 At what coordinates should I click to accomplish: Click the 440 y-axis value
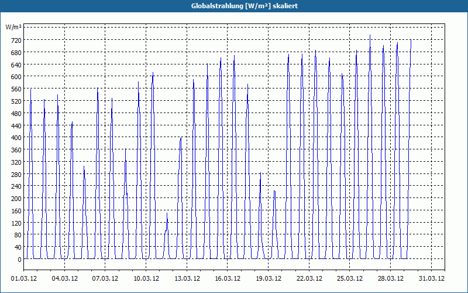click(x=16, y=125)
